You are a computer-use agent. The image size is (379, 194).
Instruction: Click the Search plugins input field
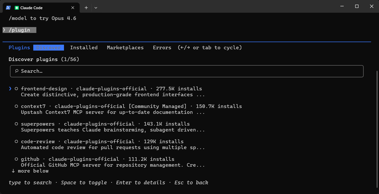(x=187, y=71)
